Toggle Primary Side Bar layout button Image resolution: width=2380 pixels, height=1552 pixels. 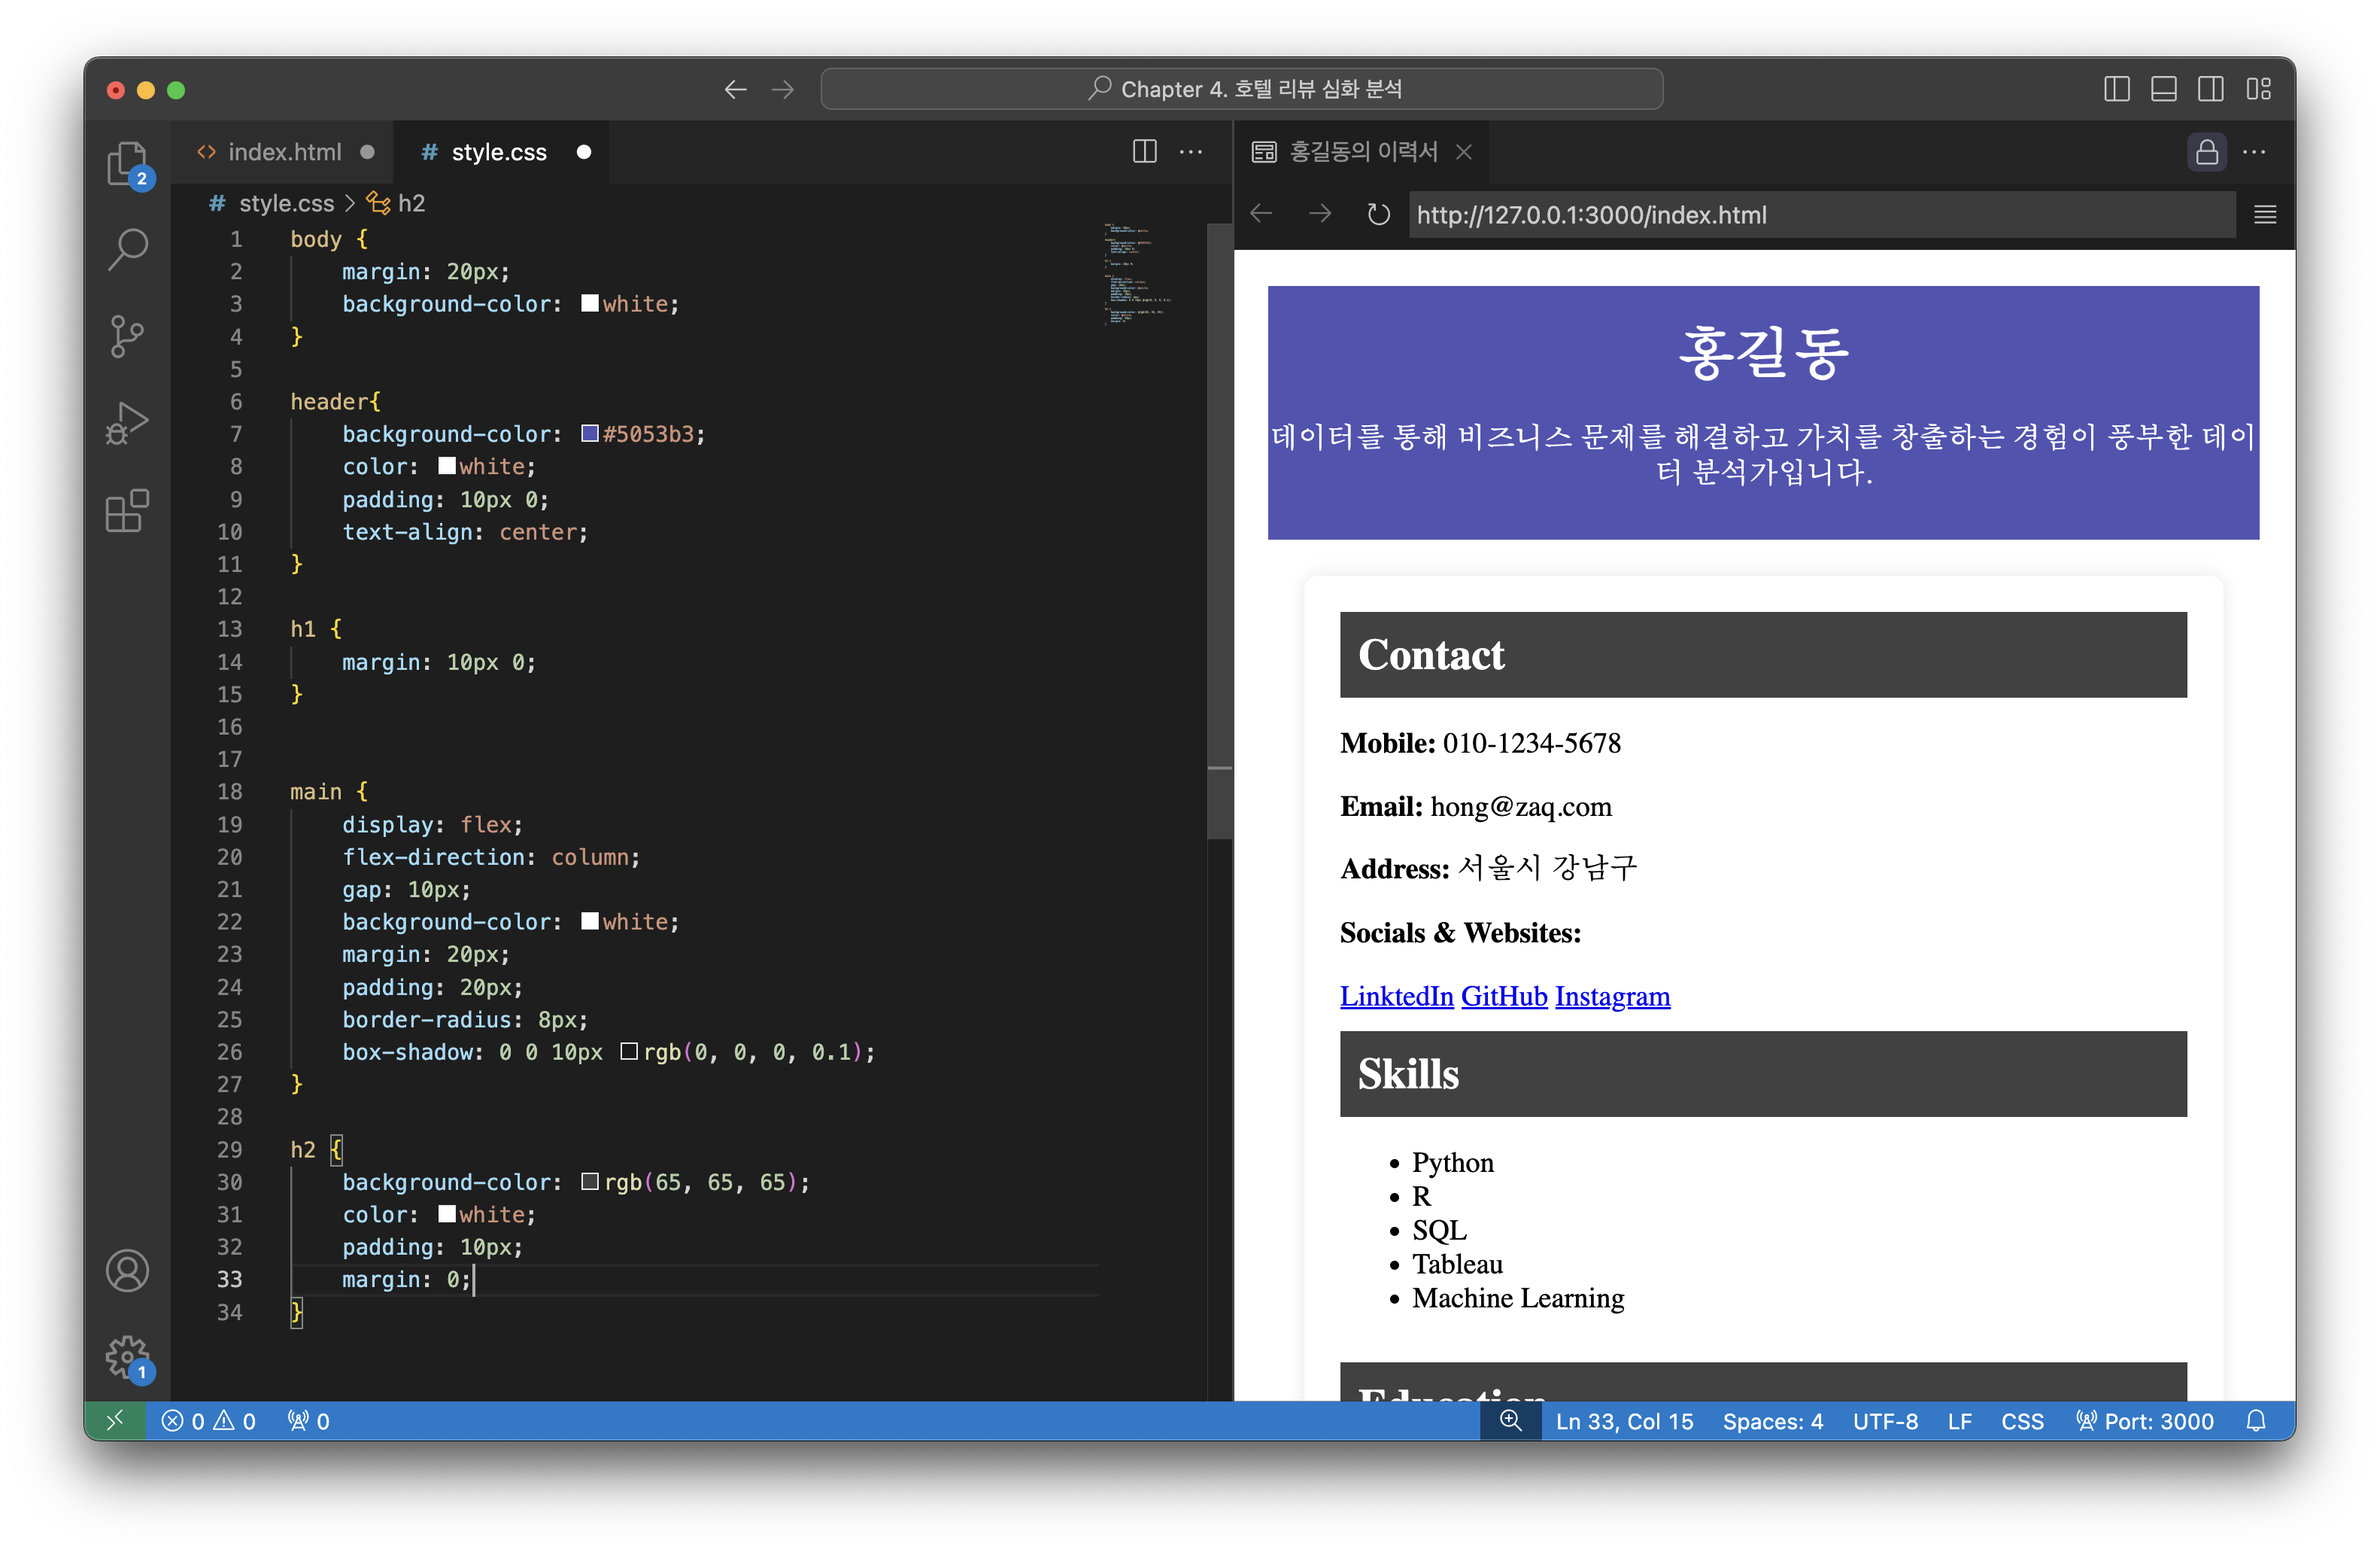pyautogui.click(x=2116, y=89)
